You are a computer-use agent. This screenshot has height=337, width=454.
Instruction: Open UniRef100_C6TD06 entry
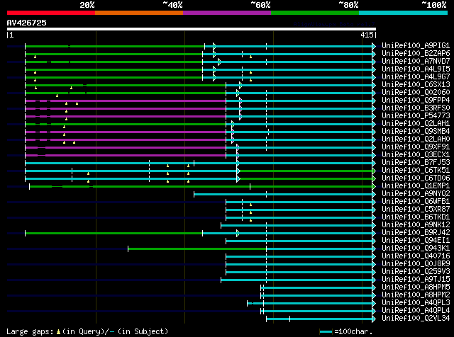pyautogui.click(x=416, y=178)
